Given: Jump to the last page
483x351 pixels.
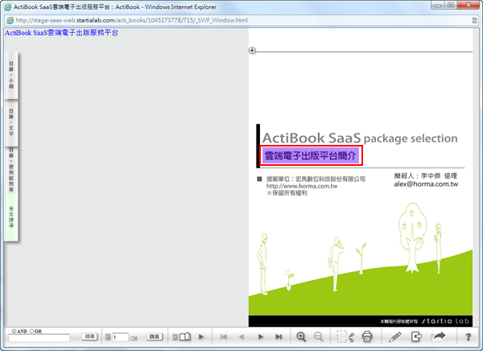Looking at the screenshot, I should (x=279, y=337).
